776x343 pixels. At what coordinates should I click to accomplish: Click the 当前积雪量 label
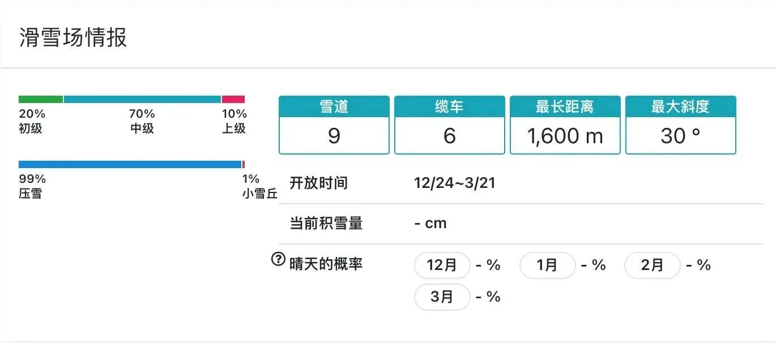326,224
